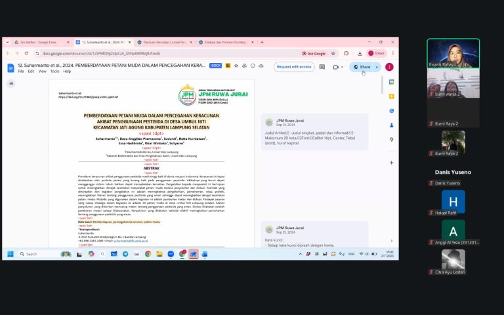The width and height of the screenshot is (504, 315).
Task: Open browser downloads icon
Action: click(x=360, y=53)
